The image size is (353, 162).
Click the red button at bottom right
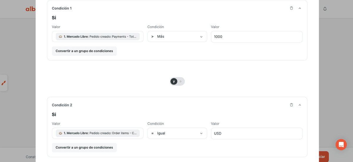point(324,157)
